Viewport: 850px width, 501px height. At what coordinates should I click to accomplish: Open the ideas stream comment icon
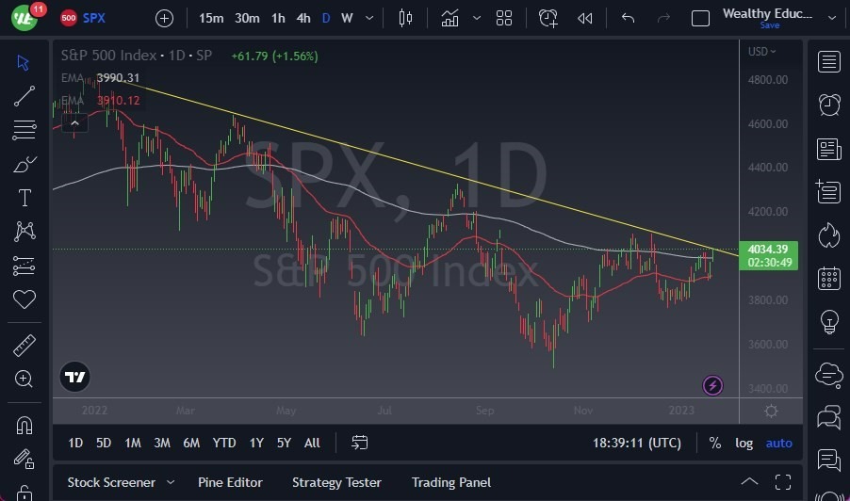pyautogui.click(x=829, y=460)
